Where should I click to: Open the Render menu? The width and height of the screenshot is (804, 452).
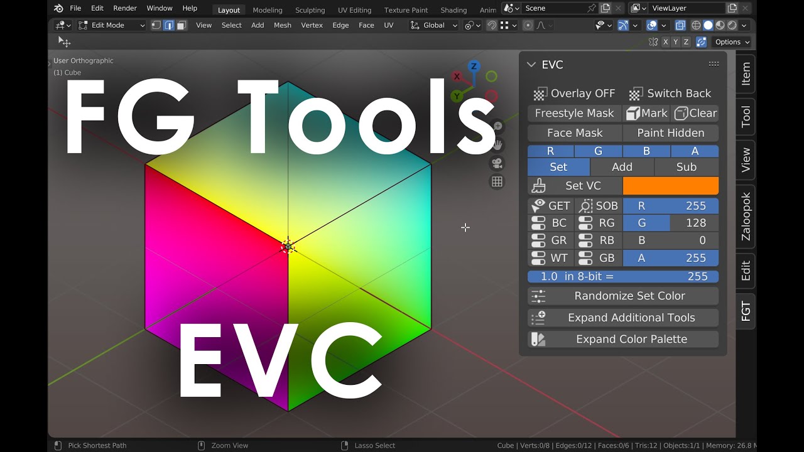pyautogui.click(x=125, y=8)
